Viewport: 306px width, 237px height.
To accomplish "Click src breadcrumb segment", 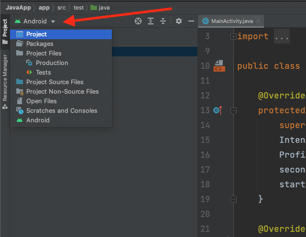I will 62,8.
